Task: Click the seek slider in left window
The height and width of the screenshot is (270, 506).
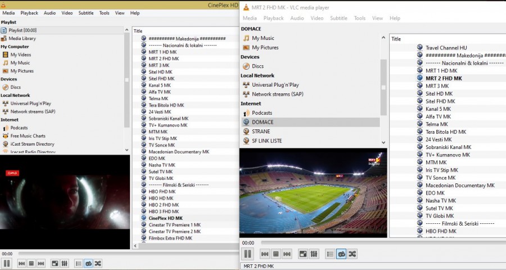Action: 112,254
